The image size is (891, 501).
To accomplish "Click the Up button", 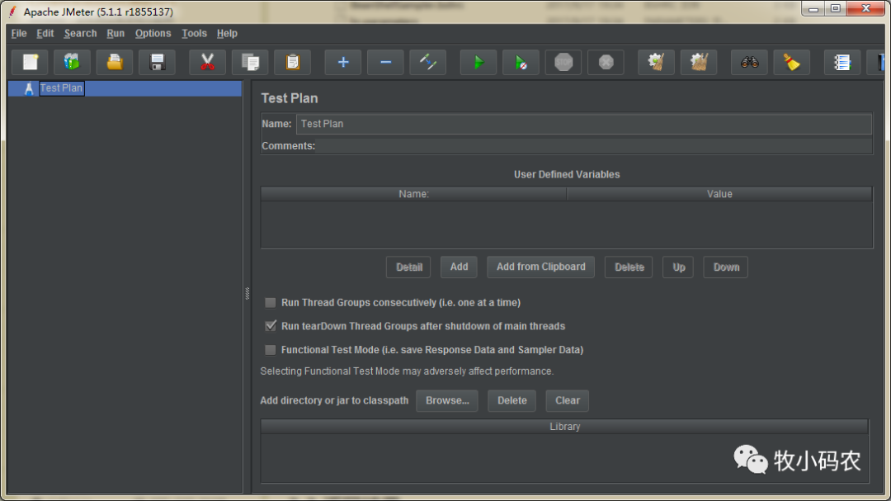I will [x=678, y=267].
